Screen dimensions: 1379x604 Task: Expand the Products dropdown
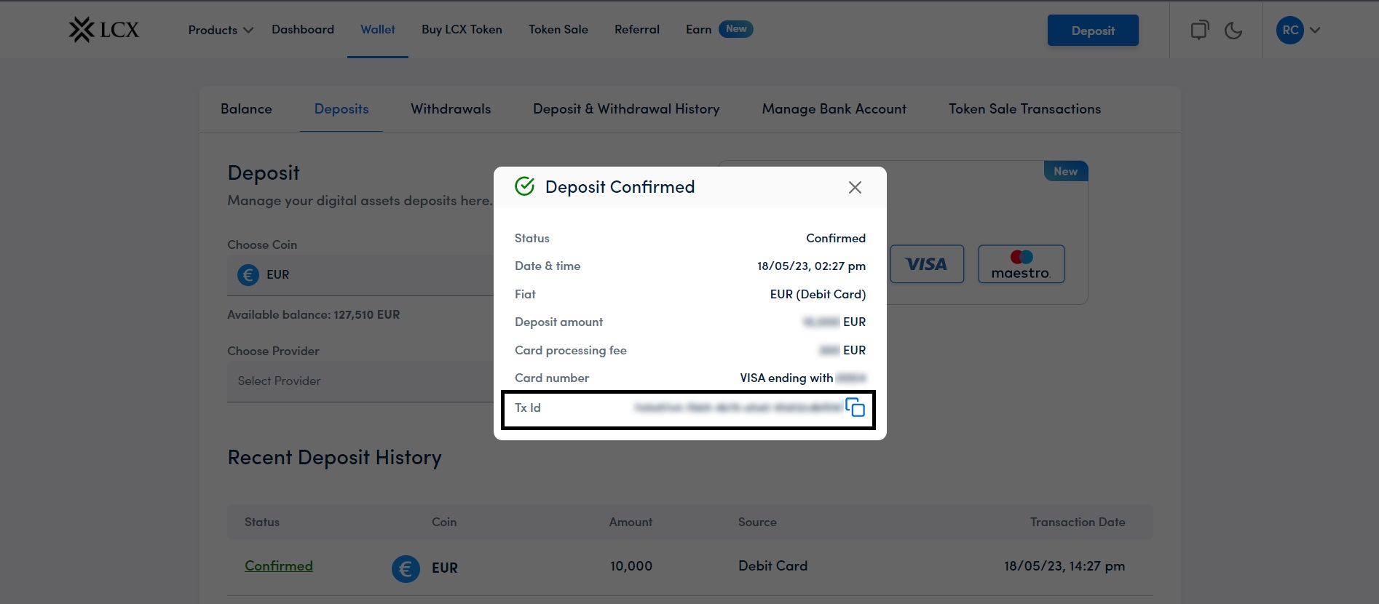[x=220, y=30]
